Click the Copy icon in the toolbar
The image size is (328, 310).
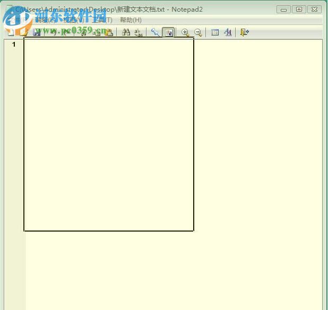pos(97,32)
